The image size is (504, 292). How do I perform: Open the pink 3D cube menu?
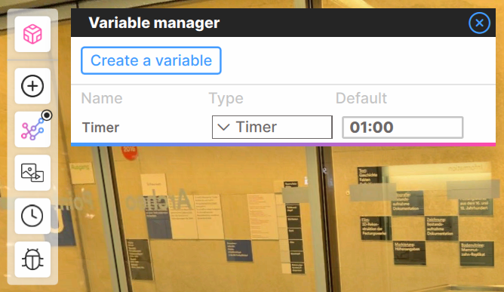pyautogui.click(x=32, y=34)
